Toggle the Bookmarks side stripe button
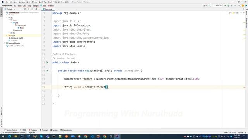Screen dimensions: 248x139 pos(2,111)
